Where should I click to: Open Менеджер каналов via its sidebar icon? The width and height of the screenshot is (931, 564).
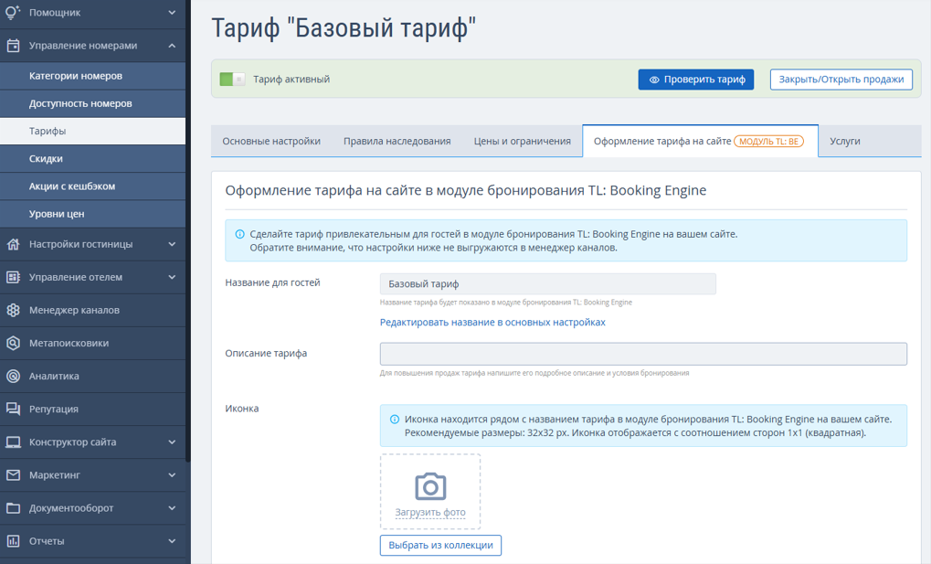pyautogui.click(x=13, y=310)
